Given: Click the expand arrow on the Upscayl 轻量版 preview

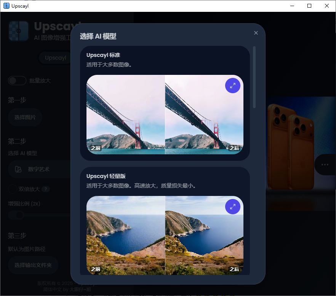Looking at the screenshot, I should click(233, 207).
